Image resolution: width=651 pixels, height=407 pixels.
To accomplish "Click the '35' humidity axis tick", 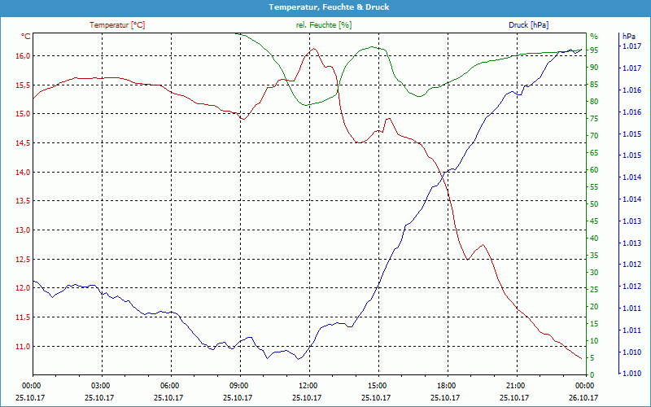I will pyautogui.click(x=594, y=256).
